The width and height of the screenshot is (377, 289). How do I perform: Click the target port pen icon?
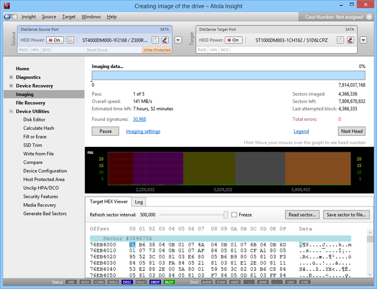350,40
